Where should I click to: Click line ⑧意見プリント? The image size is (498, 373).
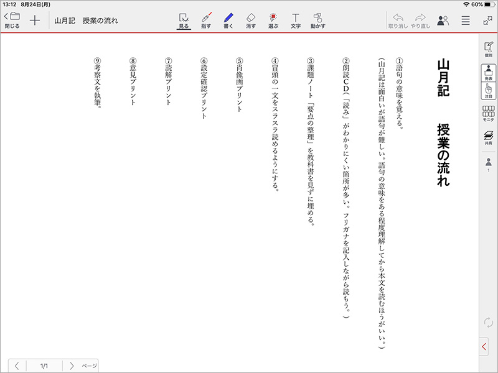(x=133, y=81)
